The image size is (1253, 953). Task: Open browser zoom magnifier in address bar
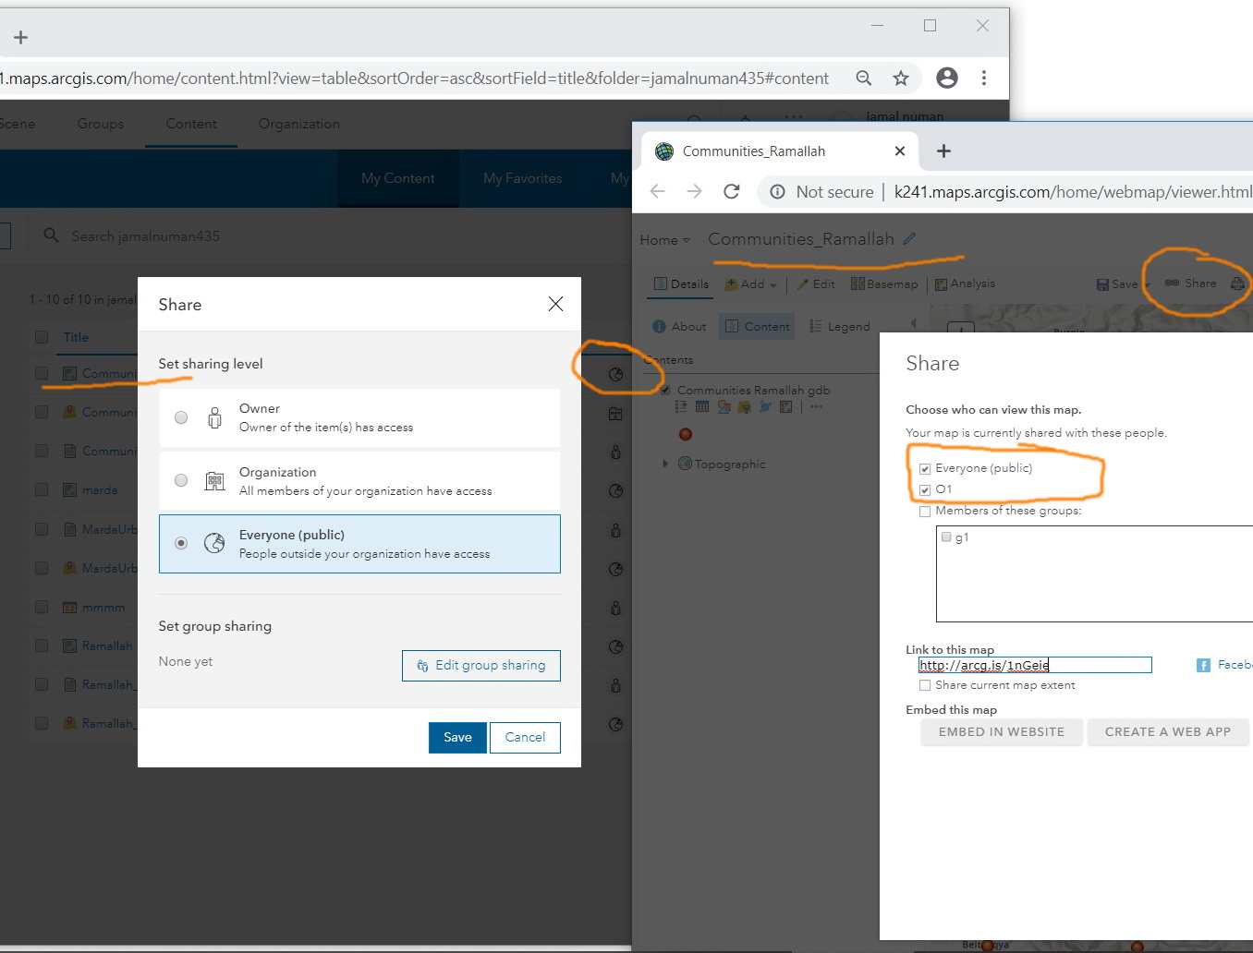(864, 78)
